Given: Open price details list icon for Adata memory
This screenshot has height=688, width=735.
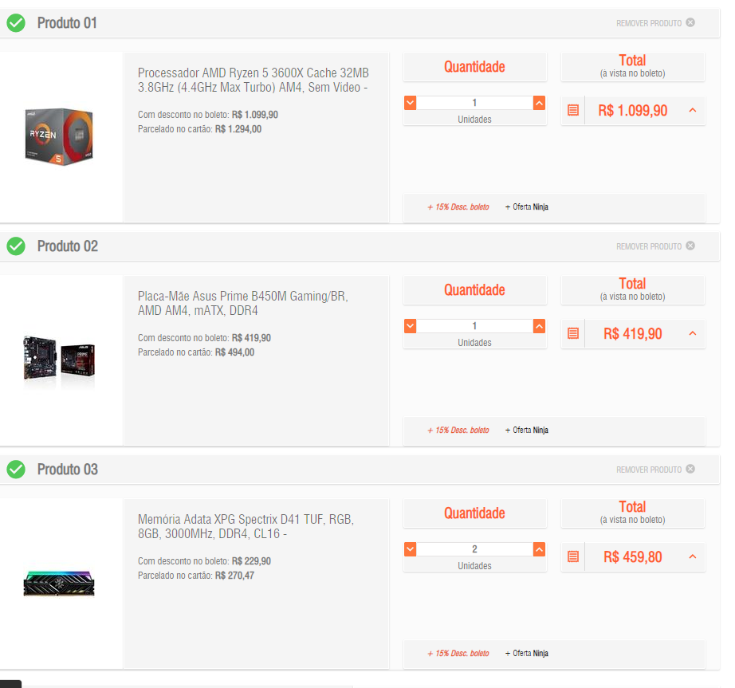Looking at the screenshot, I should pyautogui.click(x=573, y=556).
